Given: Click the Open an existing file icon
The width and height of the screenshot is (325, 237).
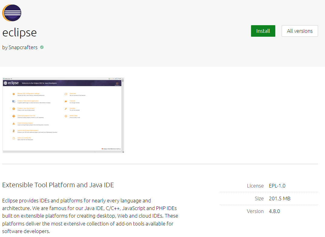Looking at the screenshot, I should click(x=14, y=138).
